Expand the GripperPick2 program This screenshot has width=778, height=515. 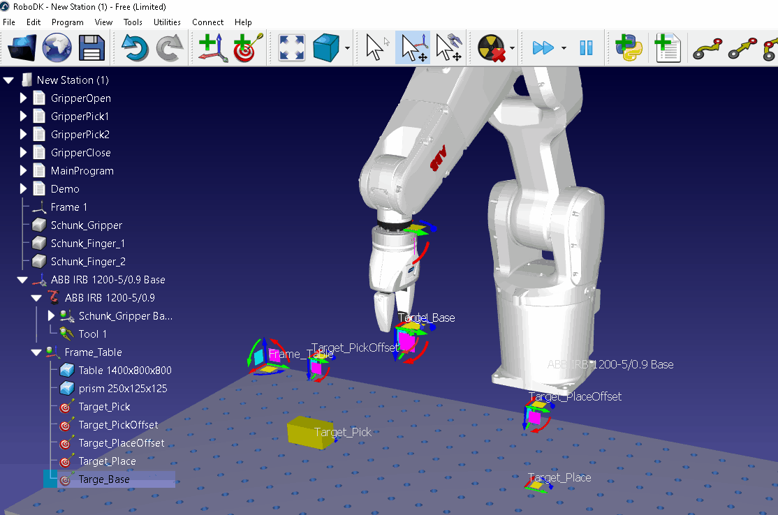point(23,134)
